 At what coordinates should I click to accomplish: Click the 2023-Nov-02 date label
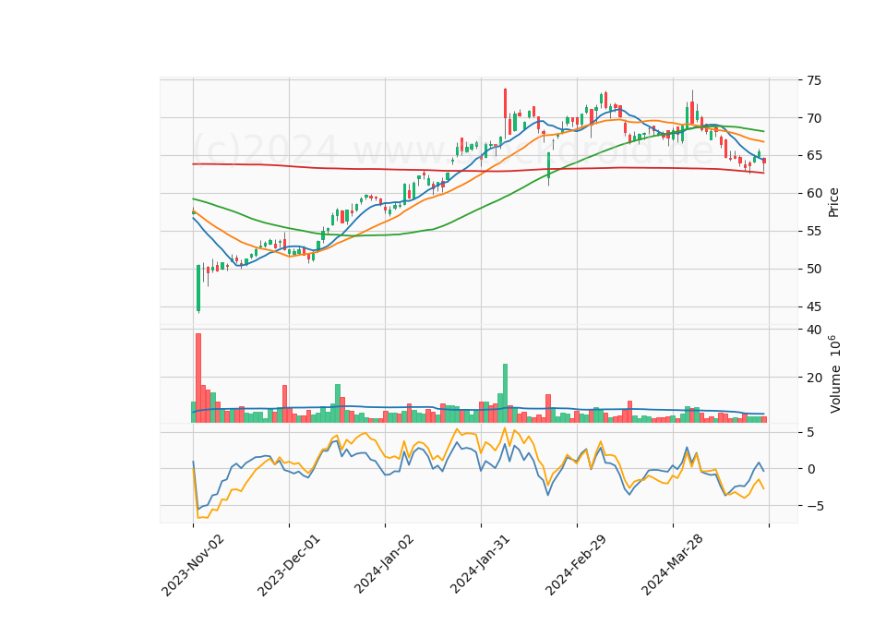193,565
